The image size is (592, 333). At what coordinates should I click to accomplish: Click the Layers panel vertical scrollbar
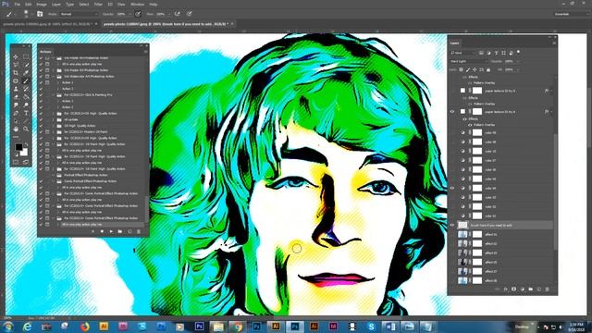tap(555, 191)
